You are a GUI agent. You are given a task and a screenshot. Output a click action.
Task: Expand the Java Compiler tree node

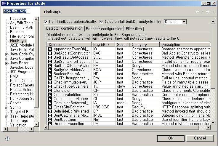7,59
